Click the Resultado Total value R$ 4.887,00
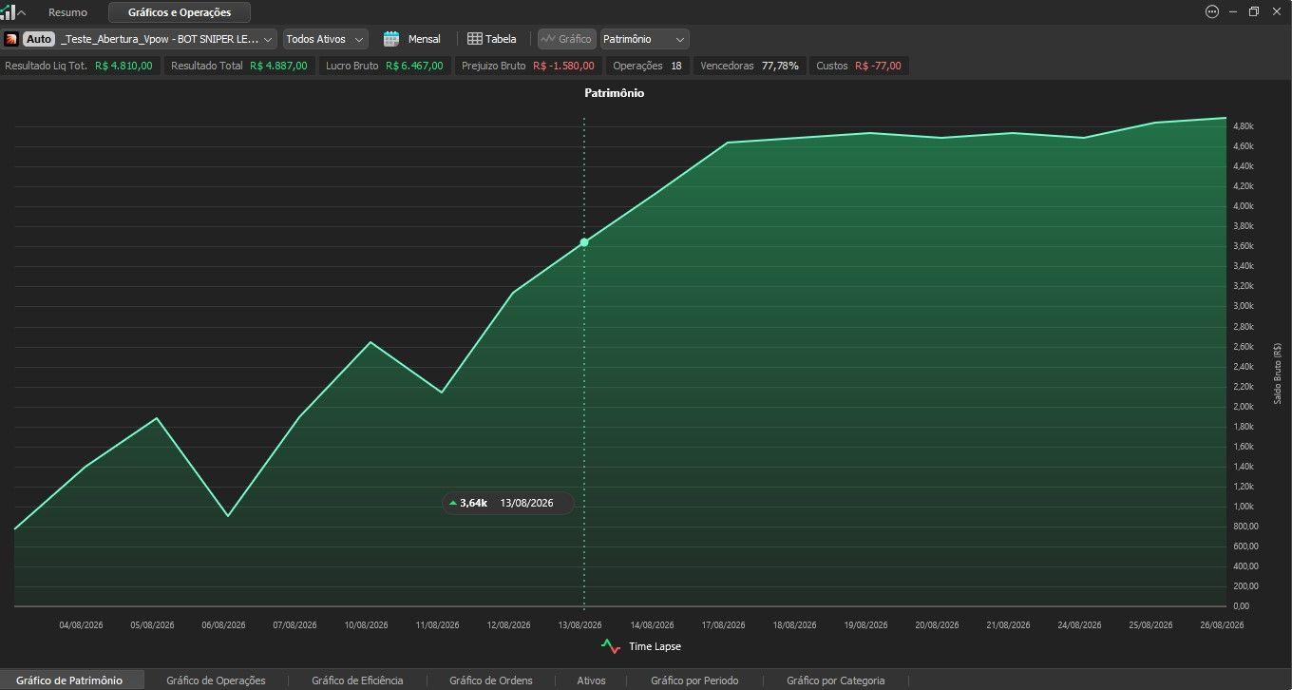Viewport: 1292px width, 690px height. pyautogui.click(x=278, y=66)
